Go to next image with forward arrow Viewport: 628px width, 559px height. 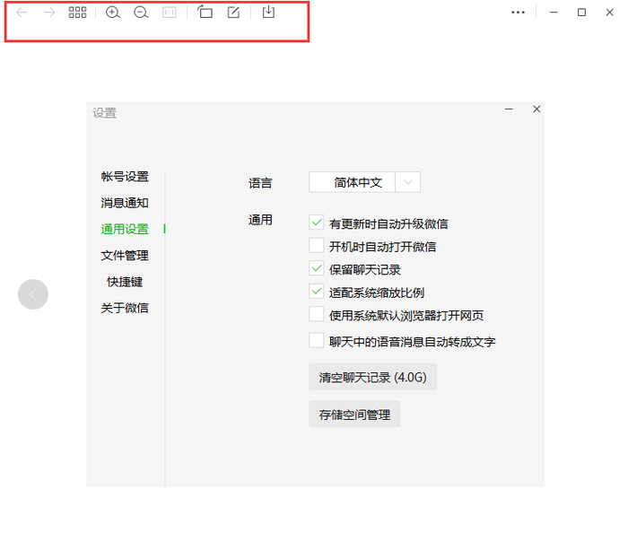49,13
